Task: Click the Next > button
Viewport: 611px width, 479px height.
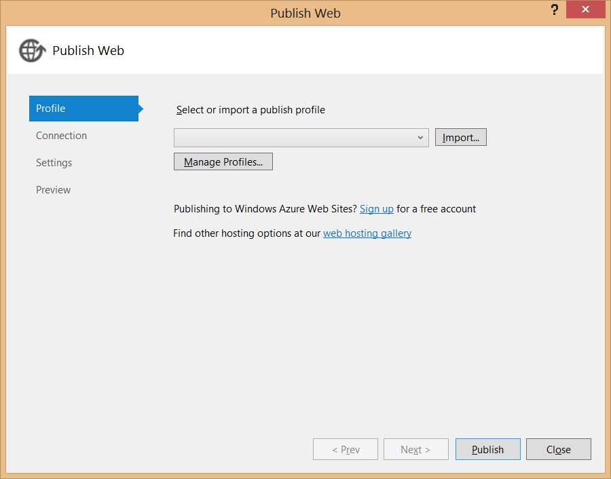Action: pos(415,449)
